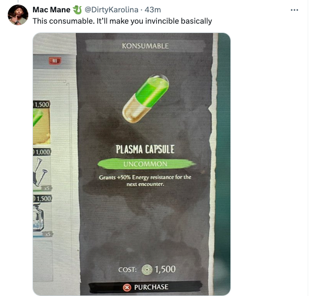Click the green seahorse emoji beside Mac Mane
Viewport: 318px width, 296px height.
click(77, 10)
